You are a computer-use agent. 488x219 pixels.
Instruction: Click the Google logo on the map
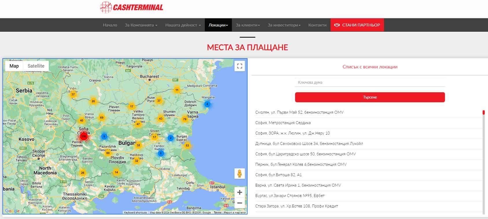(12, 211)
